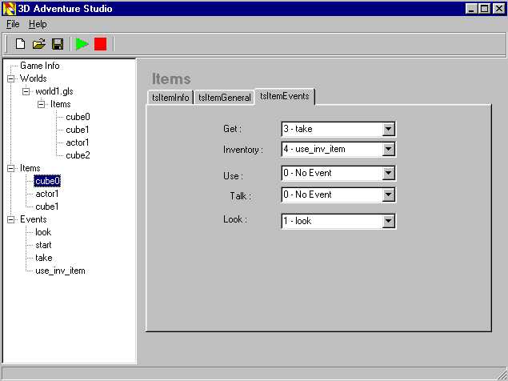This screenshot has height=381, width=508.
Task: Switch to the tsItemGeneral tab
Action: (x=224, y=98)
